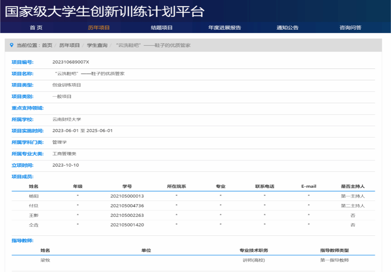
Task: Select the breadcrumb's current project title
Action: coord(153,45)
